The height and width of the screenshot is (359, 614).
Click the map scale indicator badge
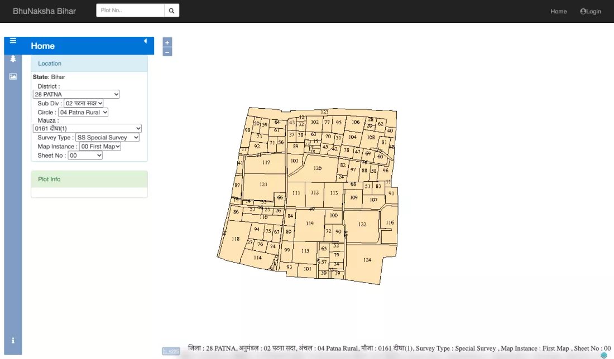171,351
